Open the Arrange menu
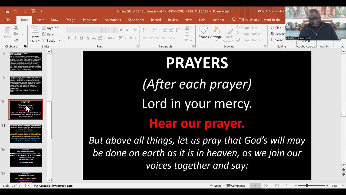Viewport: 346px width, 195px height. pyautogui.click(x=216, y=34)
